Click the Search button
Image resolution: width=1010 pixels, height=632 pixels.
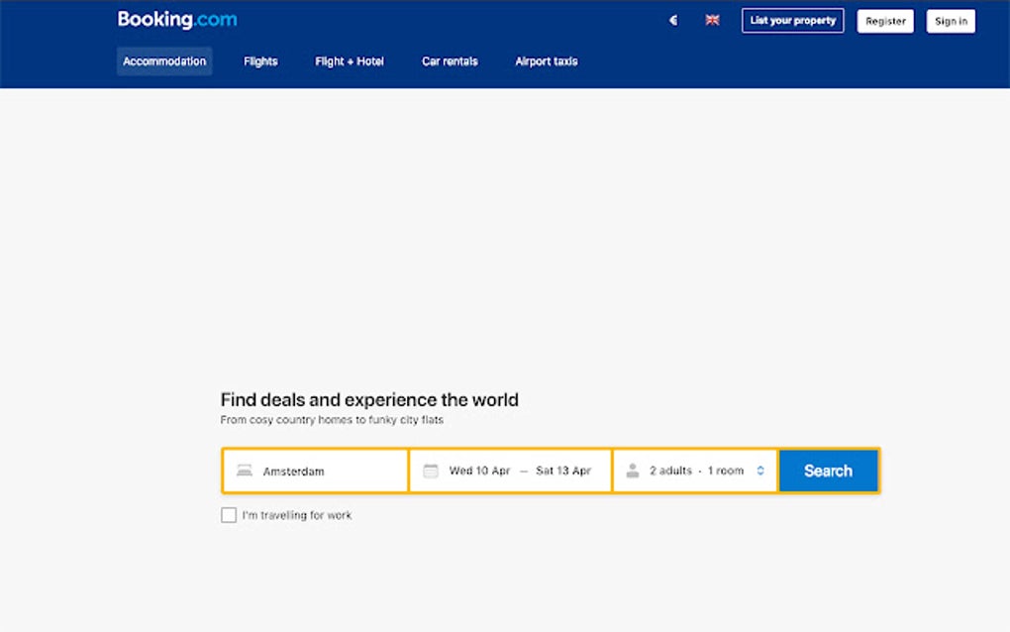[x=828, y=471]
